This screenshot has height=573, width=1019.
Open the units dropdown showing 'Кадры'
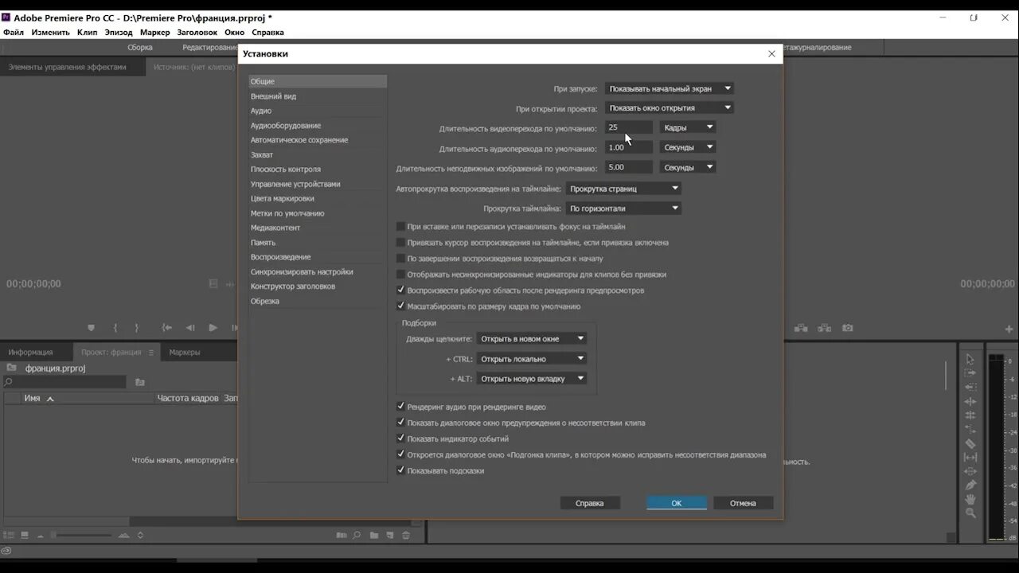tap(687, 127)
